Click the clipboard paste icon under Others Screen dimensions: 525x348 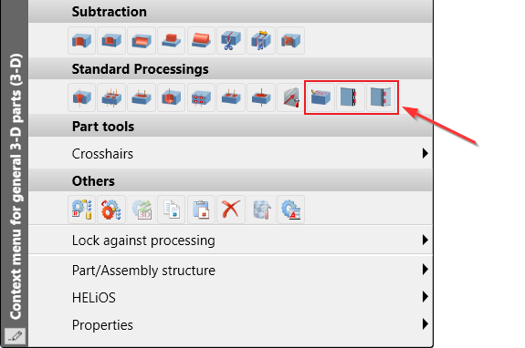[x=201, y=210]
